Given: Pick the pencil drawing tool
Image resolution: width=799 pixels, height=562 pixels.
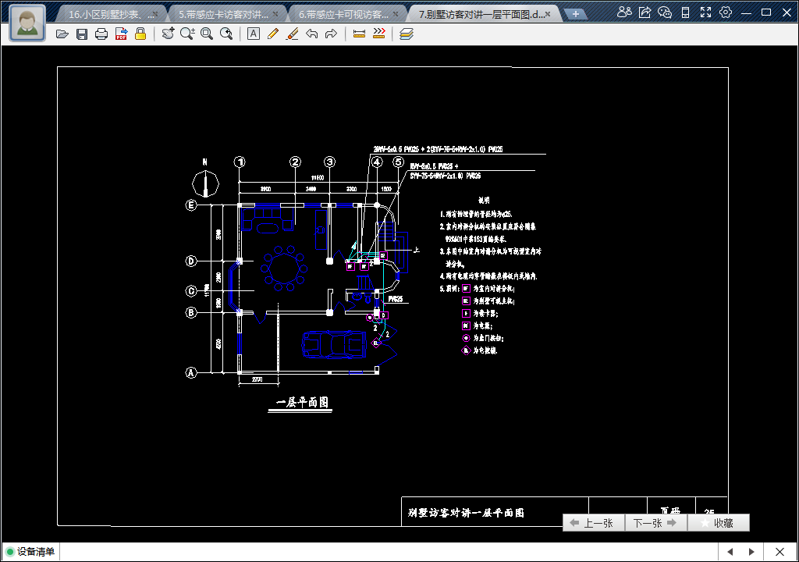Looking at the screenshot, I should pos(273,34).
